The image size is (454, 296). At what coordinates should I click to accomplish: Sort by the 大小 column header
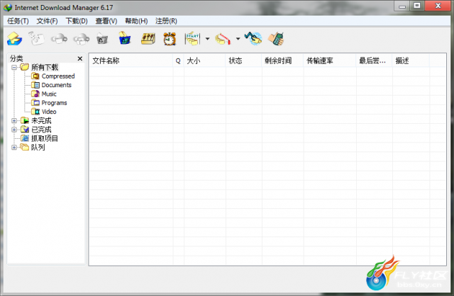204,61
